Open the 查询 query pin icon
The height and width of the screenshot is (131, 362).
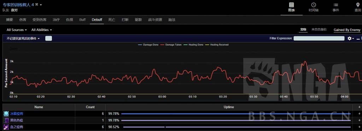click(358, 5)
